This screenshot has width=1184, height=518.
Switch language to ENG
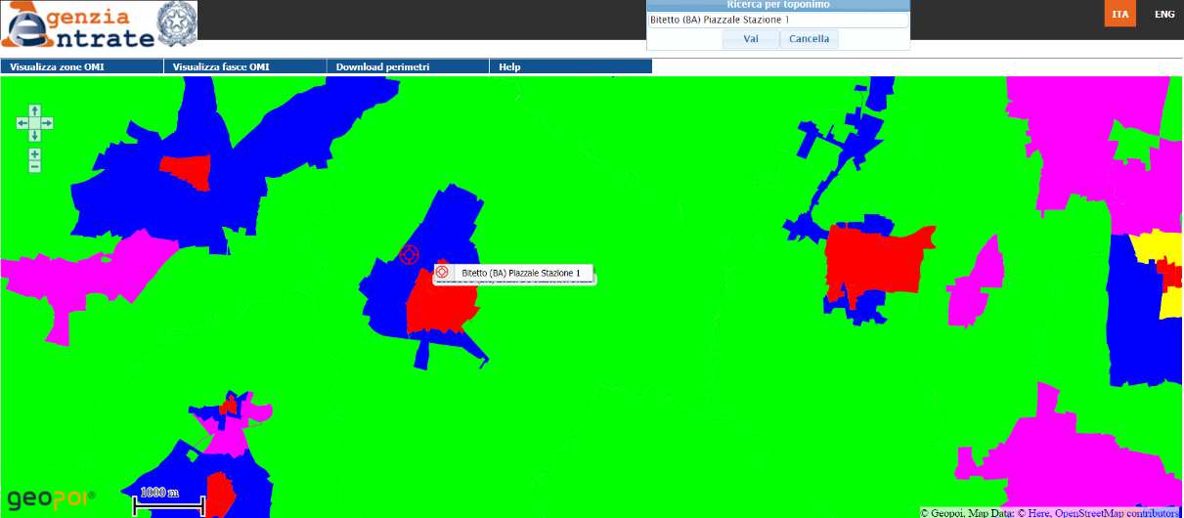[1164, 14]
